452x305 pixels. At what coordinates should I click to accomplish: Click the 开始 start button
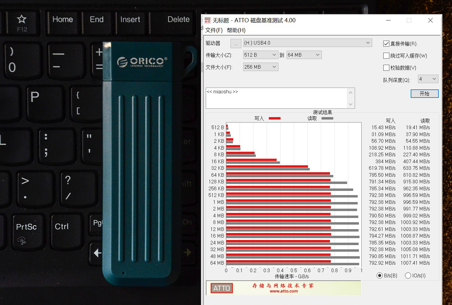(x=425, y=94)
